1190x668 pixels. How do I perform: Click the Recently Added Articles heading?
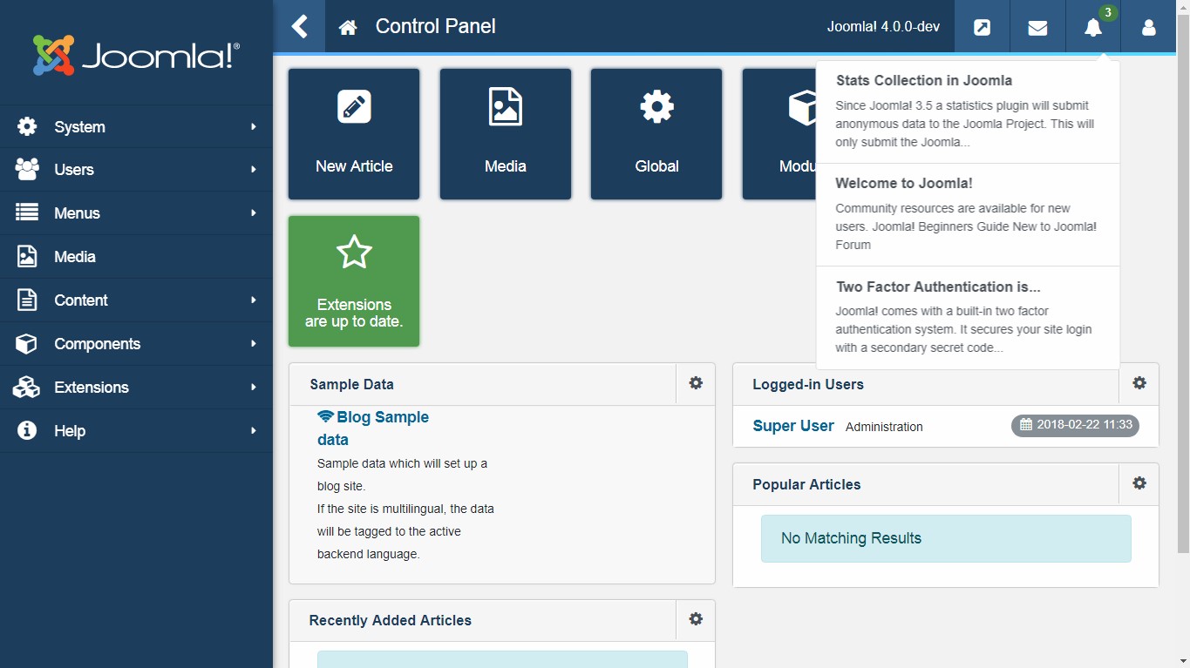click(390, 620)
